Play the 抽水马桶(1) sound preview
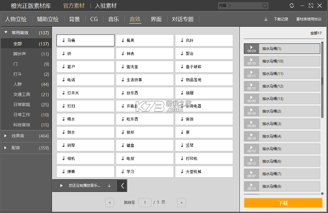Screen dimensions: 328x213 (x=251, y=49)
